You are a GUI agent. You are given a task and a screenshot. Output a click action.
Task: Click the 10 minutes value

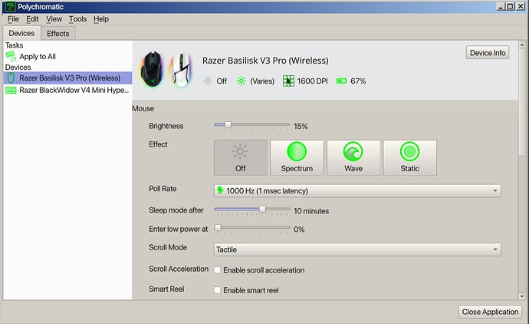[x=311, y=211]
